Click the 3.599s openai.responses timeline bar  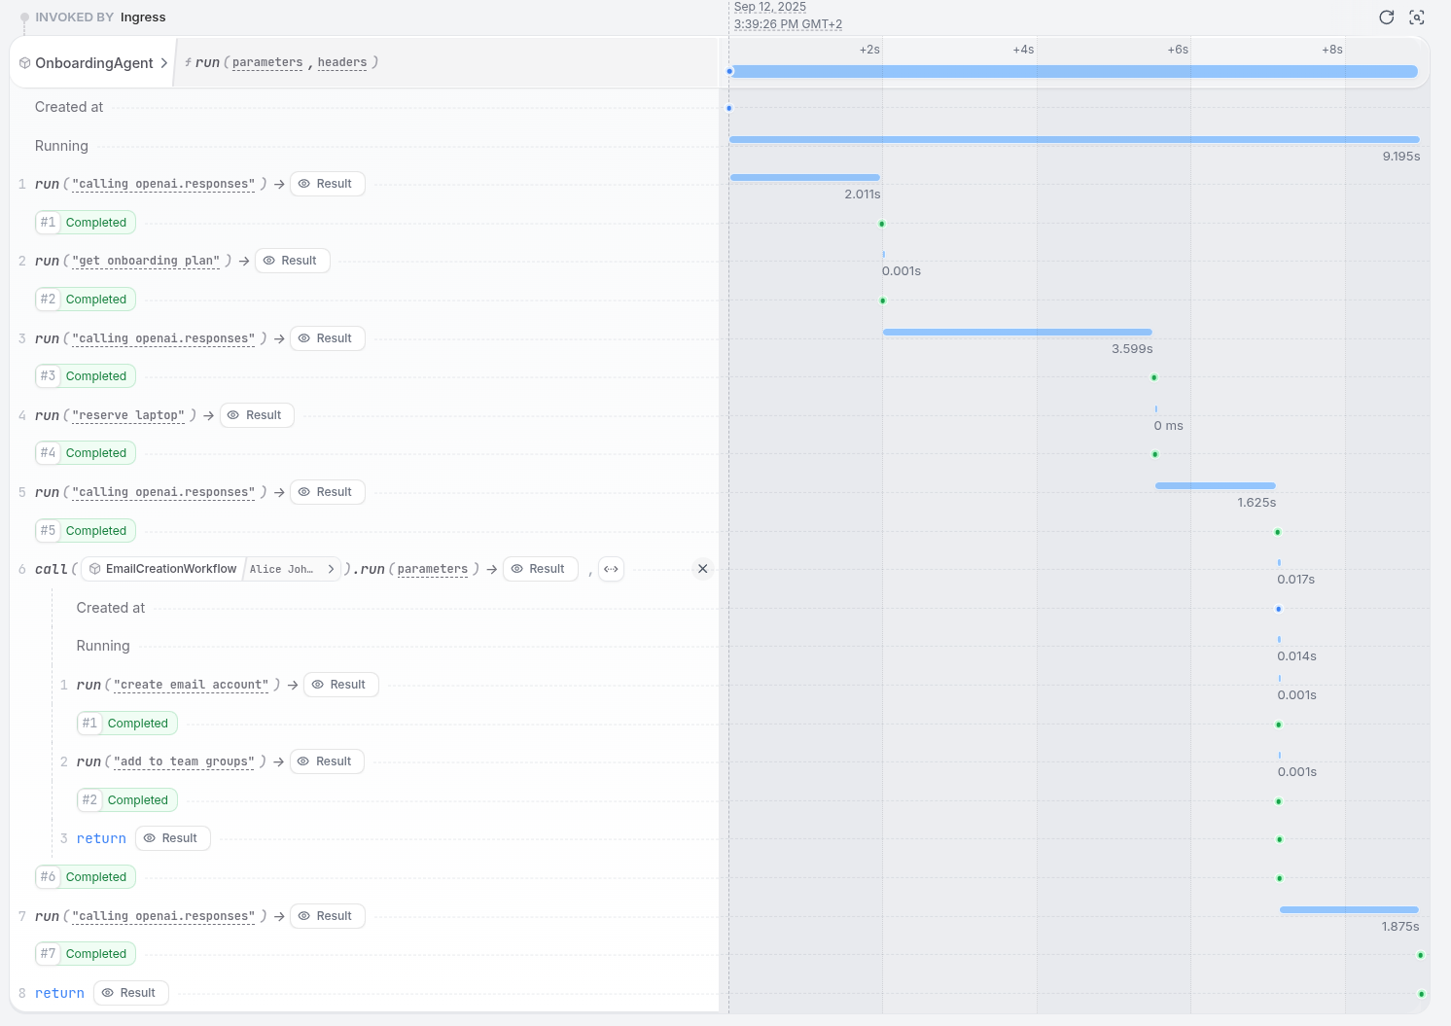point(1017,333)
